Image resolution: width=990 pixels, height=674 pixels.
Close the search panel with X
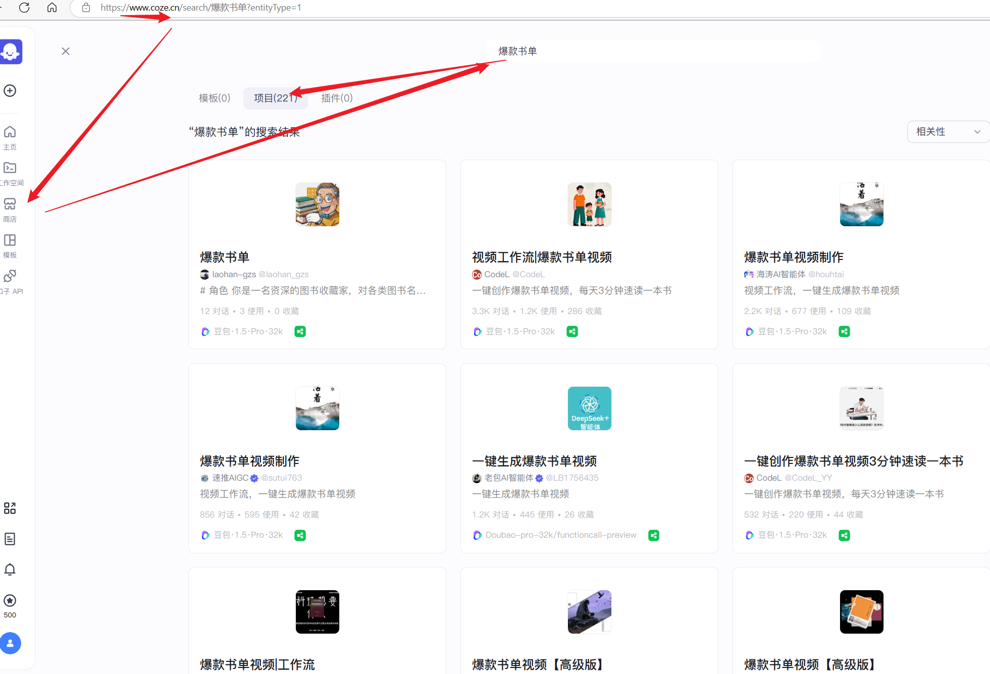click(x=66, y=51)
